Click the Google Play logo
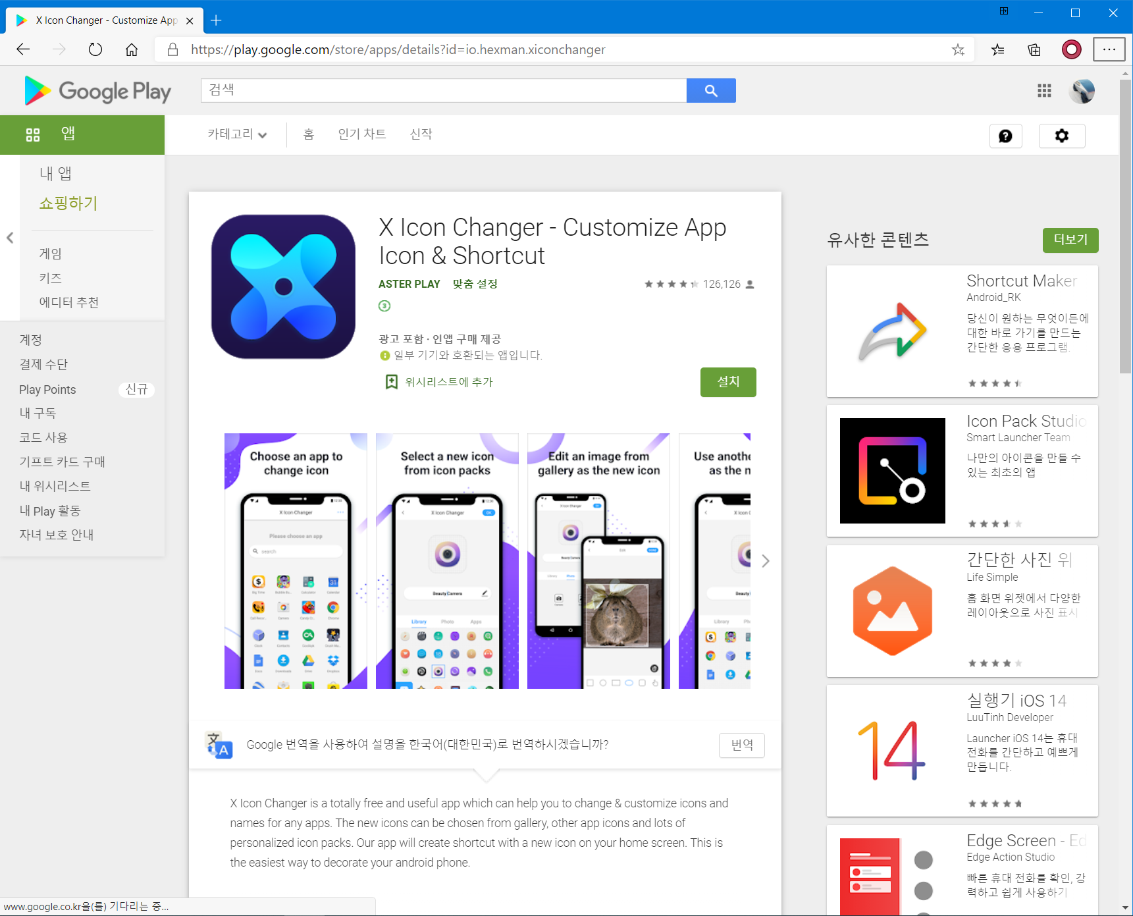The width and height of the screenshot is (1133, 916). tap(97, 91)
